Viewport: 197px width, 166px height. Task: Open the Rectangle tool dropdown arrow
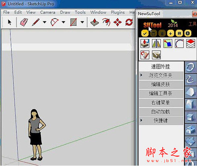[82, 22]
